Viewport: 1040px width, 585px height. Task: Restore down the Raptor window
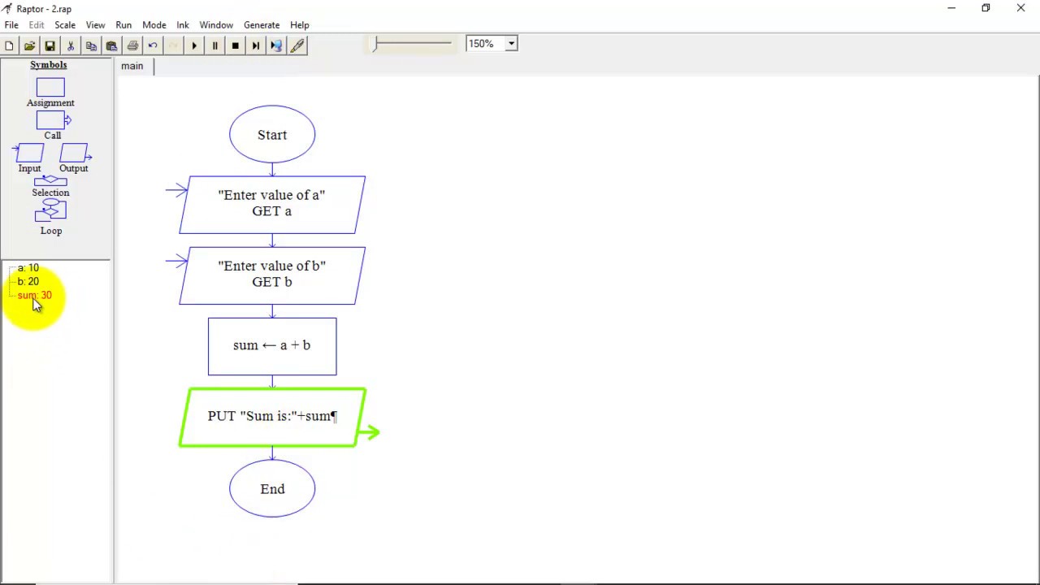[986, 8]
